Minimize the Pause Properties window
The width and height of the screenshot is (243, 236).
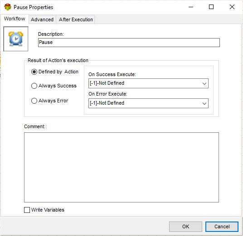coord(191,7)
